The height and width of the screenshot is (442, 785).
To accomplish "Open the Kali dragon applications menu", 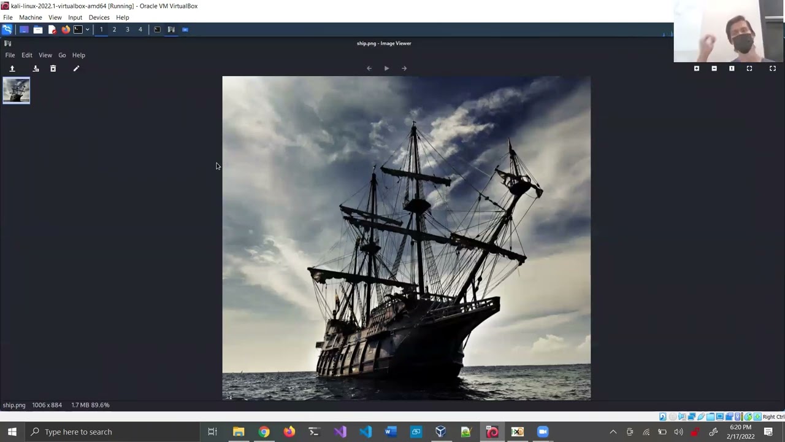I will tap(7, 29).
